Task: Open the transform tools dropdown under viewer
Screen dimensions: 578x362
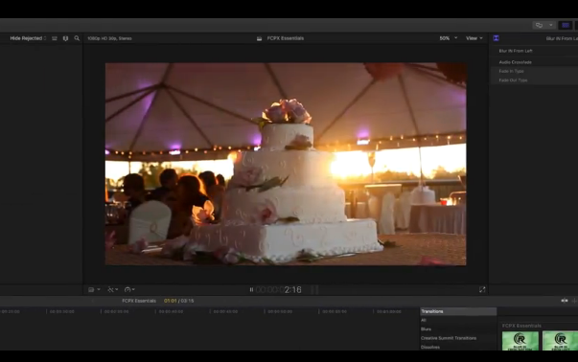Action: click(112, 290)
